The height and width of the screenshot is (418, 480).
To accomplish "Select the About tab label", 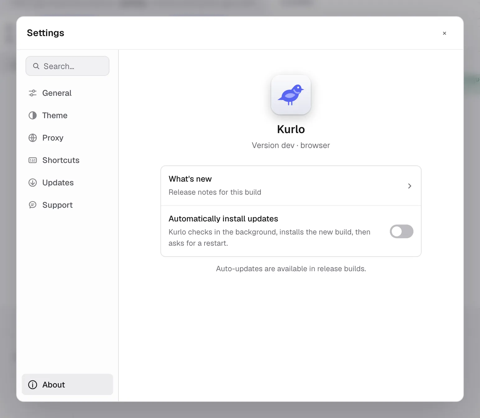I will (53, 385).
